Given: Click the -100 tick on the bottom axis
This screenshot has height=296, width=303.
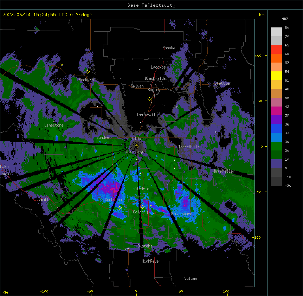Looking at the screenshot, I should (44, 291).
